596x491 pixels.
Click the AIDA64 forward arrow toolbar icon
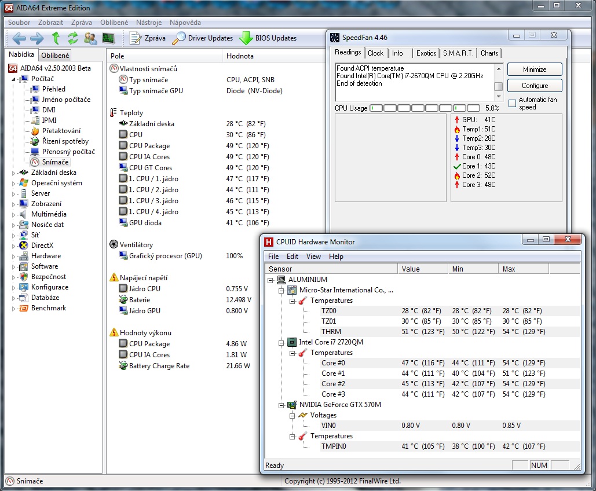coord(37,38)
